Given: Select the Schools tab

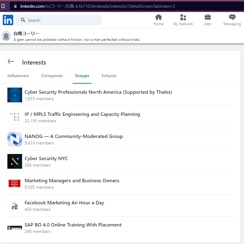Looking at the screenshot, I should (x=109, y=76).
